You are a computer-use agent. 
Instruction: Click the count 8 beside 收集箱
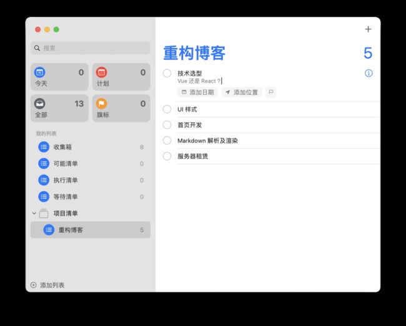142,147
